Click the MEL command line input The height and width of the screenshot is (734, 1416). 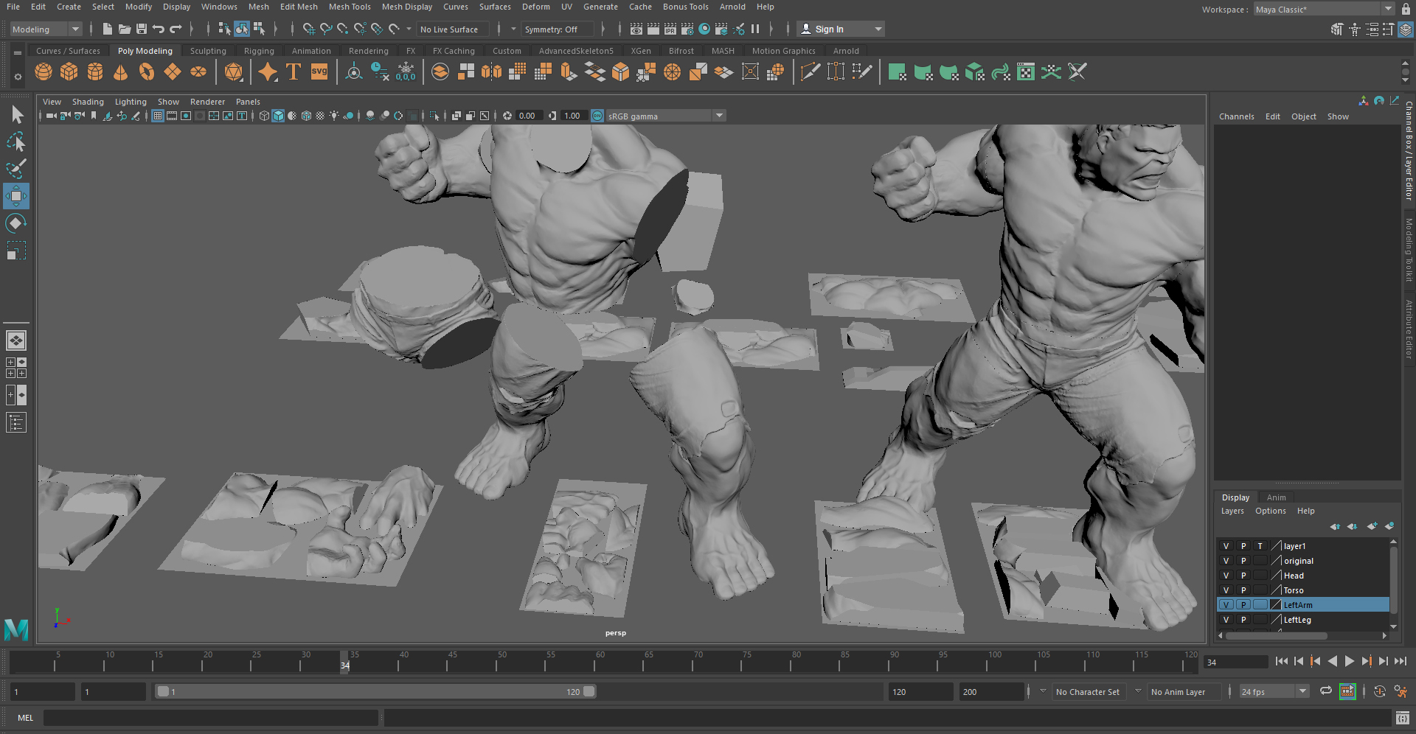[x=211, y=718]
